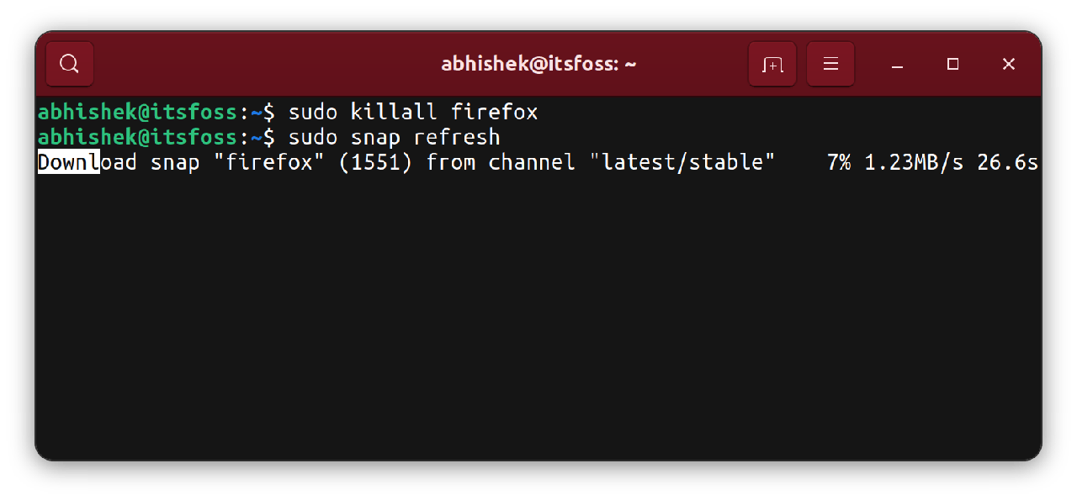Viewport: 1077px width, 500px height.
Task: Click the 'sudo snap refresh' command text
Action: pyautogui.click(x=394, y=137)
